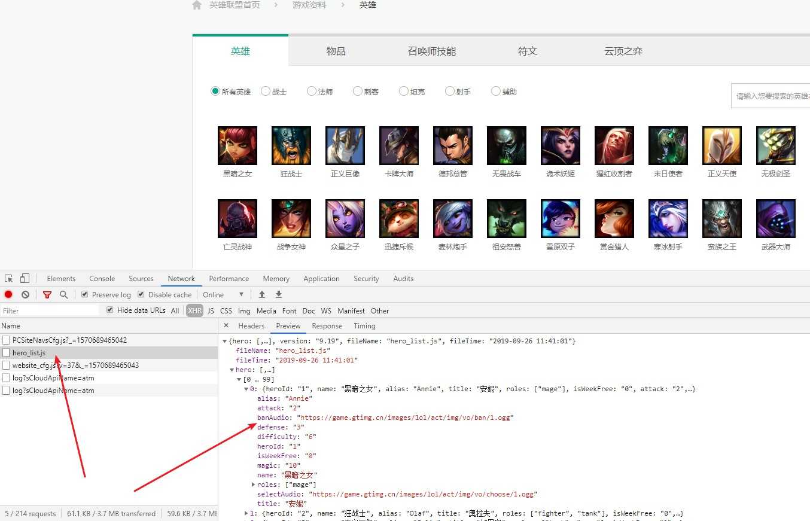Select hero_list.js request row

[109, 353]
